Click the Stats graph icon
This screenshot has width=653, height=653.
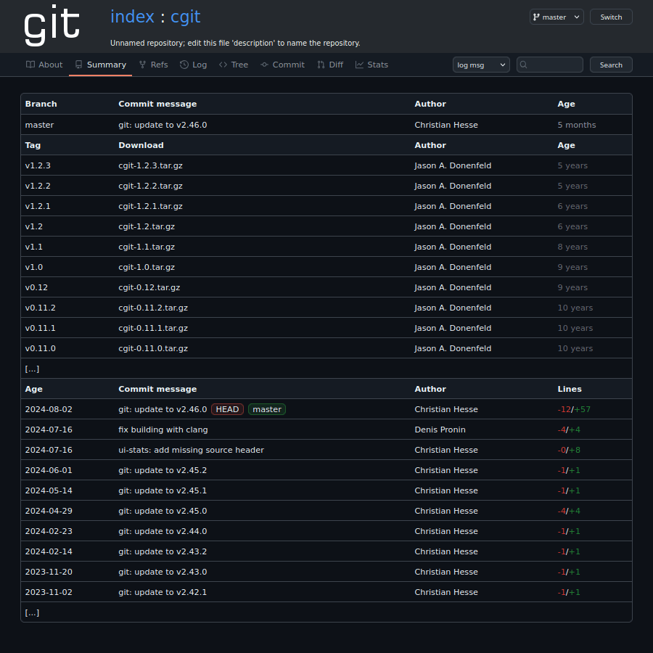click(359, 65)
